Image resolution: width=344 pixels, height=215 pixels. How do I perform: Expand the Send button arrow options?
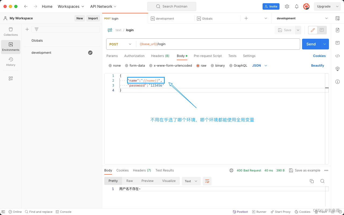(325, 44)
